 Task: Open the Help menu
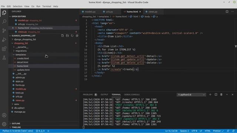pyautogui.click(x=56, y=6)
